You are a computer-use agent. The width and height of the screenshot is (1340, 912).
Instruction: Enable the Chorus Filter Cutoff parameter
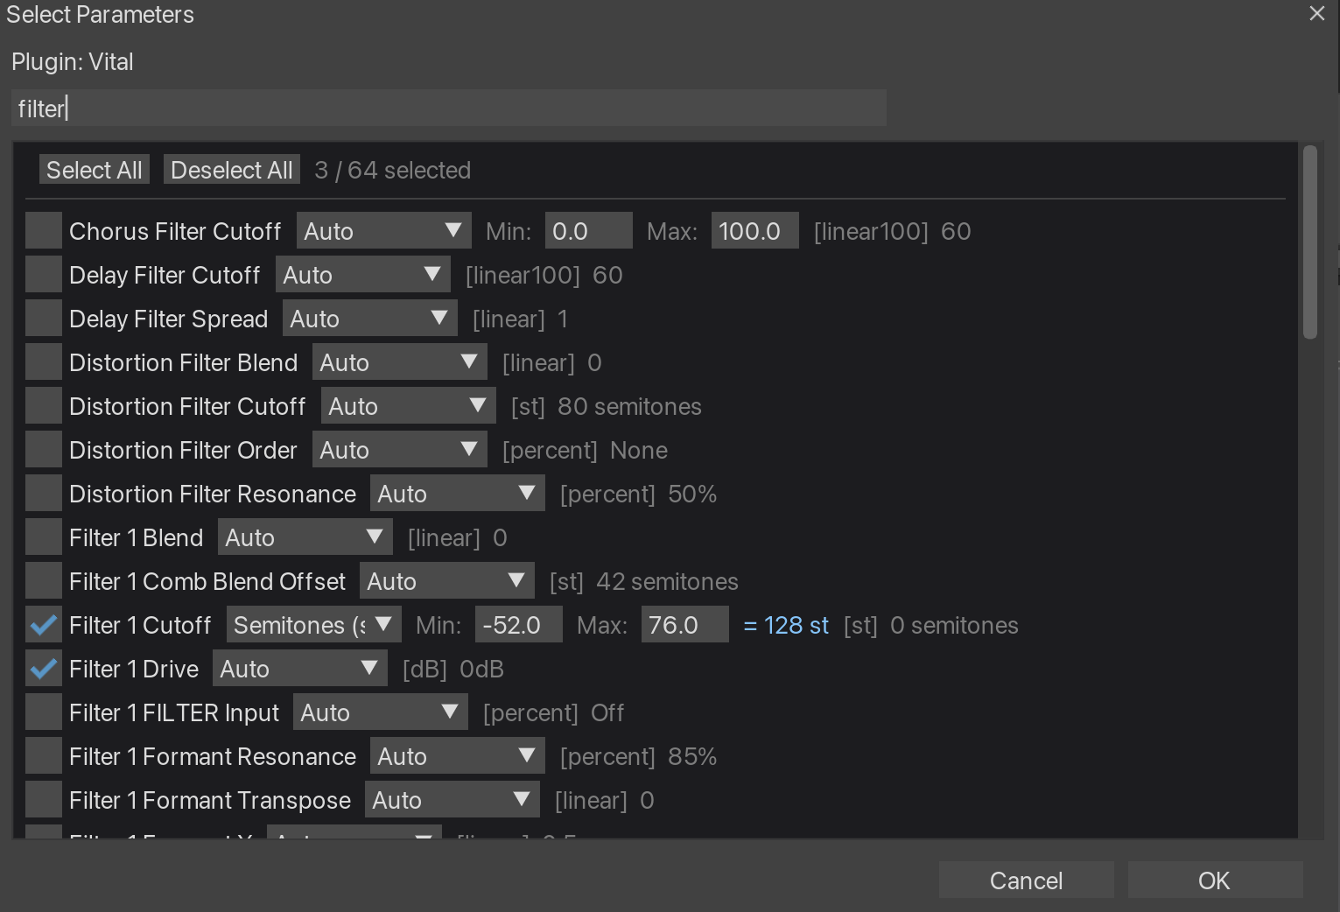pyautogui.click(x=44, y=230)
